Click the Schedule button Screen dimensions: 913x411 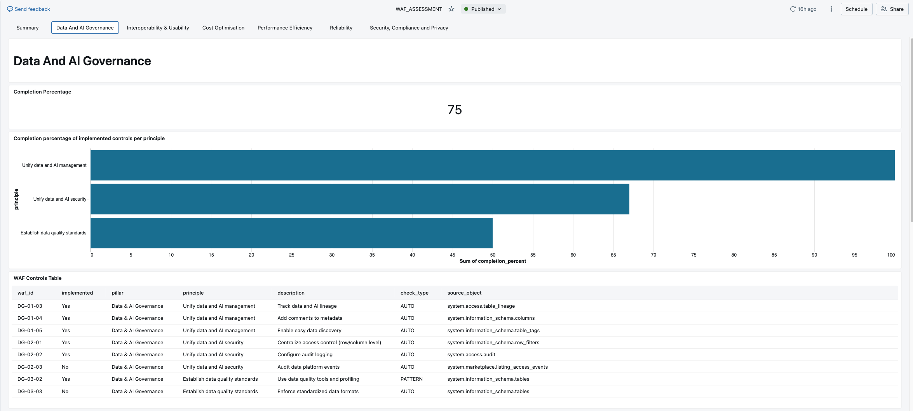[856, 9]
